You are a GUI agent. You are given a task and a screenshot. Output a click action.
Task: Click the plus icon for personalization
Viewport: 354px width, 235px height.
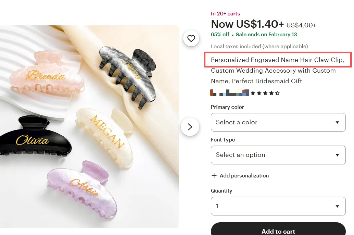[214, 176]
